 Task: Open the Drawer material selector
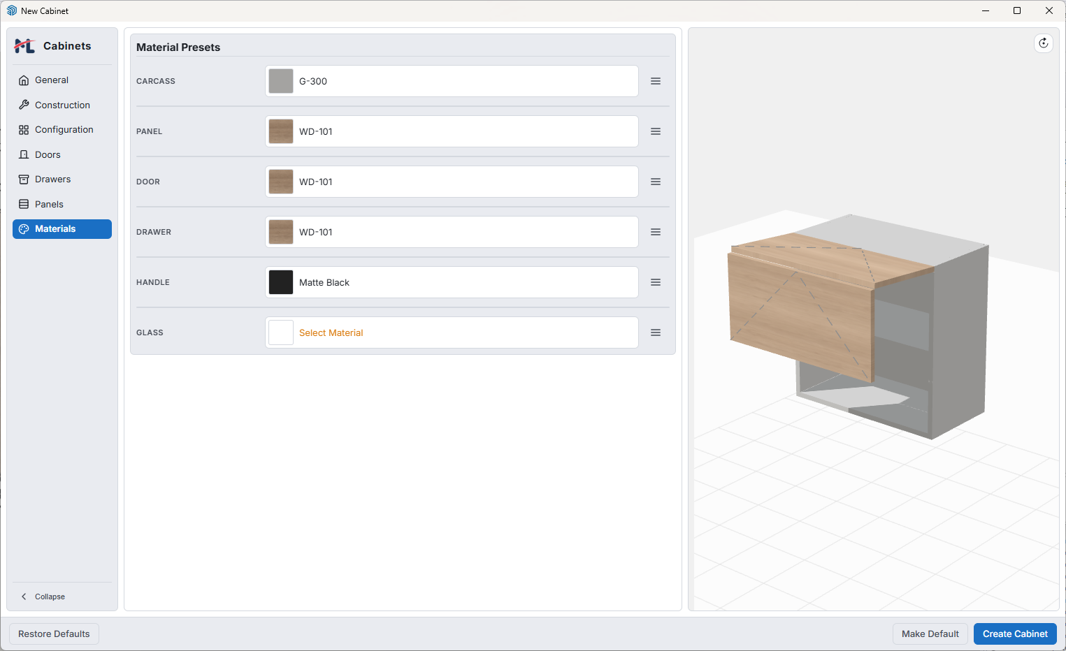pyautogui.click(x=452, y=232)
